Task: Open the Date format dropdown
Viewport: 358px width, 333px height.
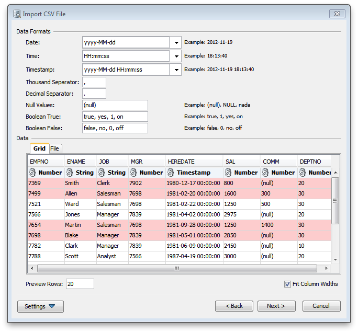Action: (175, 42)
